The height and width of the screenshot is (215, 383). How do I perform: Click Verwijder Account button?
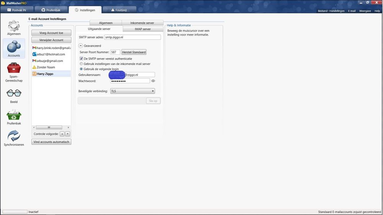click(x=51, y=40)
